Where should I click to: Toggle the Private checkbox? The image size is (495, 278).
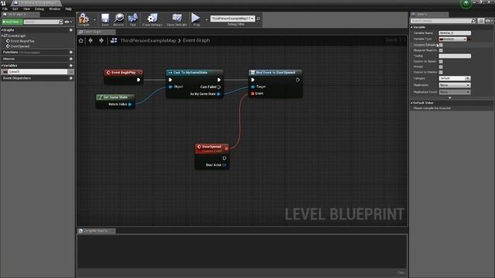coord(441,67)
